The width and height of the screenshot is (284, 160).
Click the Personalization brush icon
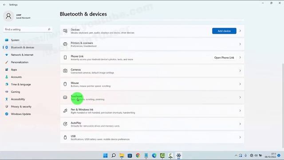pos(7,62)
